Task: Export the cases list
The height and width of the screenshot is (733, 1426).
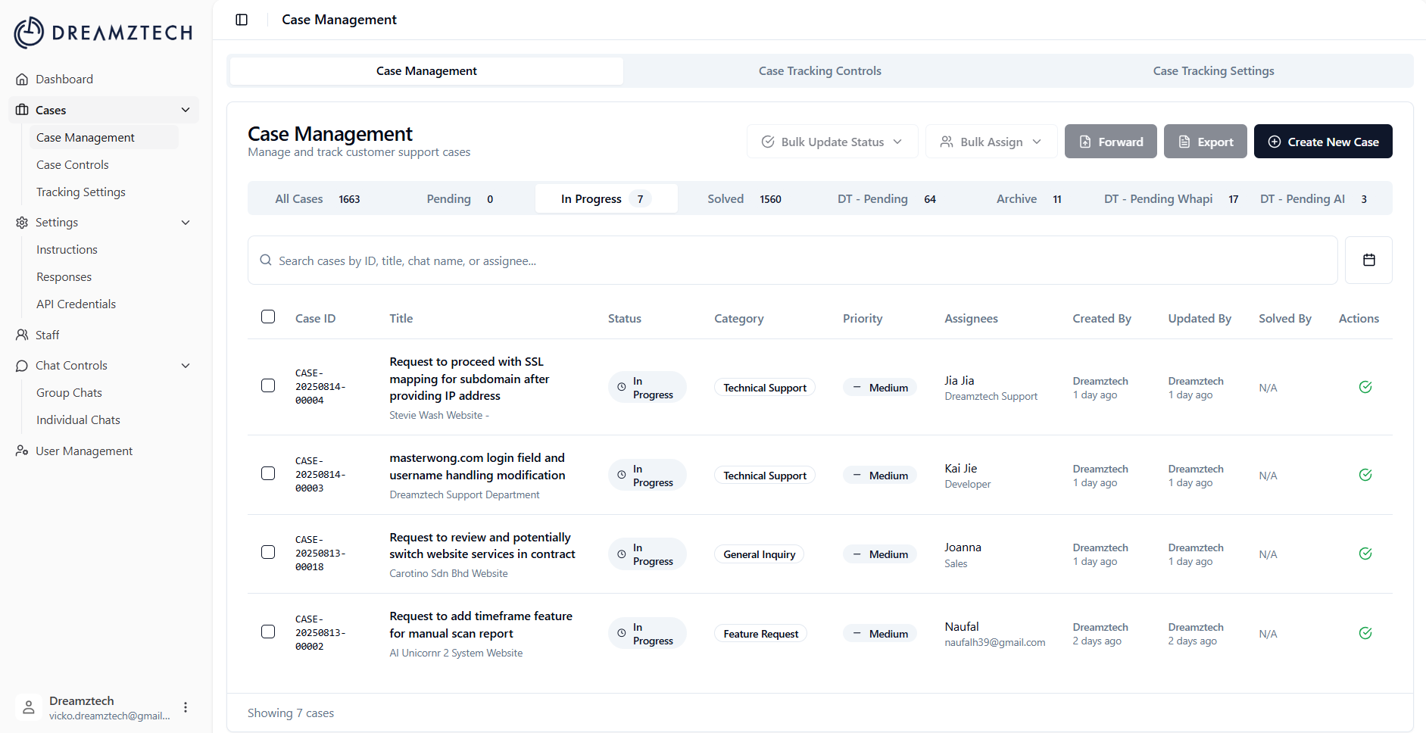Action: click(1205, 142)
